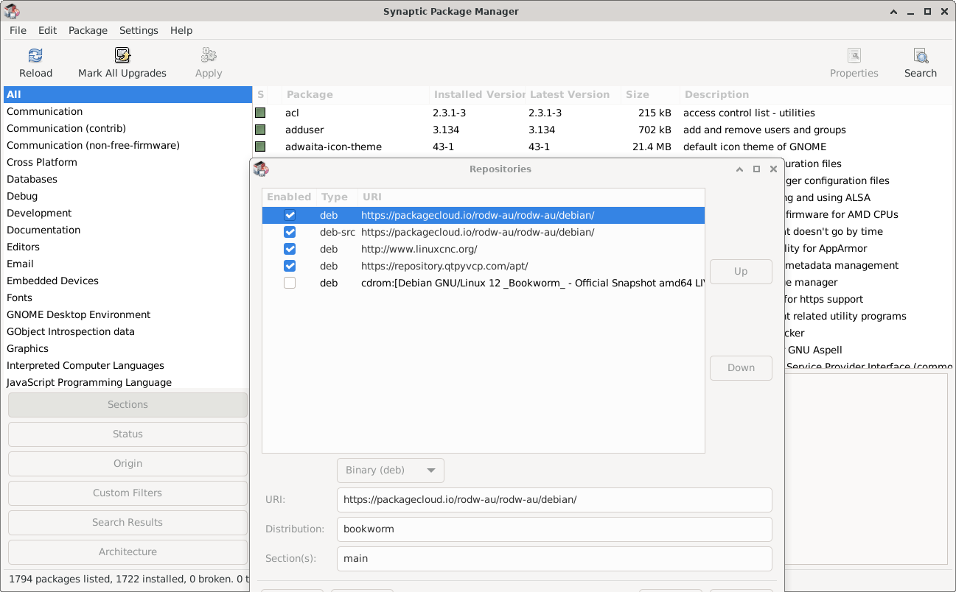Close the Repositories dialog
956x592 pixels.
[x=773, y=169]
